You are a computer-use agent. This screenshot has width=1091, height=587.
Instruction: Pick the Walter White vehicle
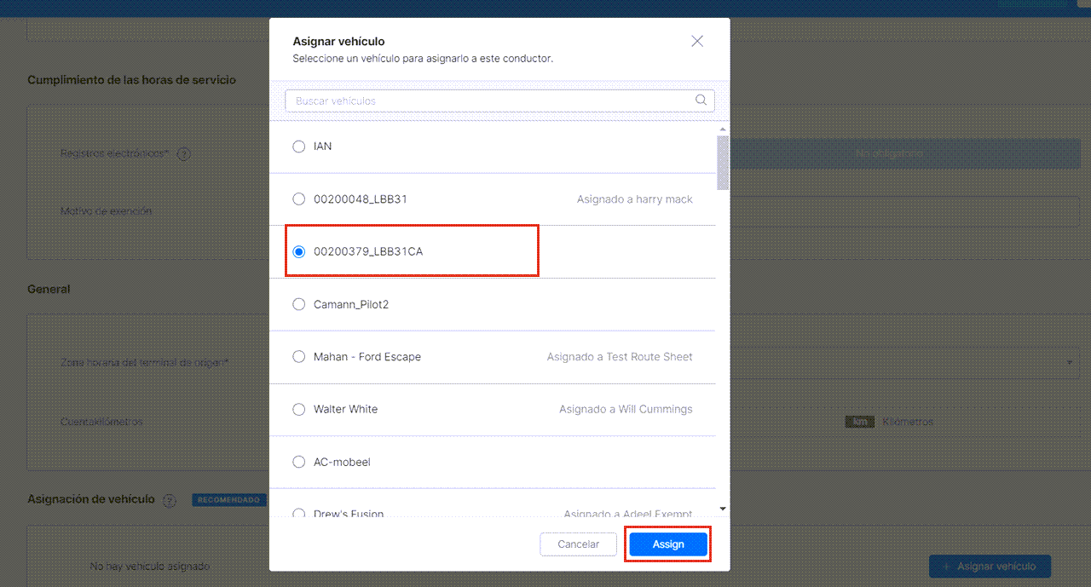[x=299, y=410]
